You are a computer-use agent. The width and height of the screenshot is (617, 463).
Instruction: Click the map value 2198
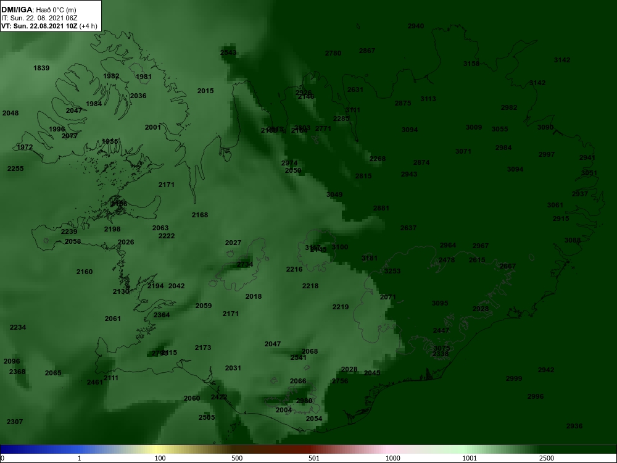[112, 229]
